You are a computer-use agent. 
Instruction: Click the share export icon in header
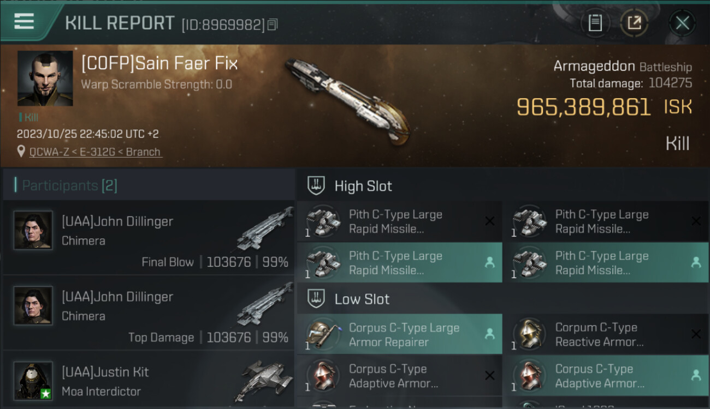coord(634,23)
